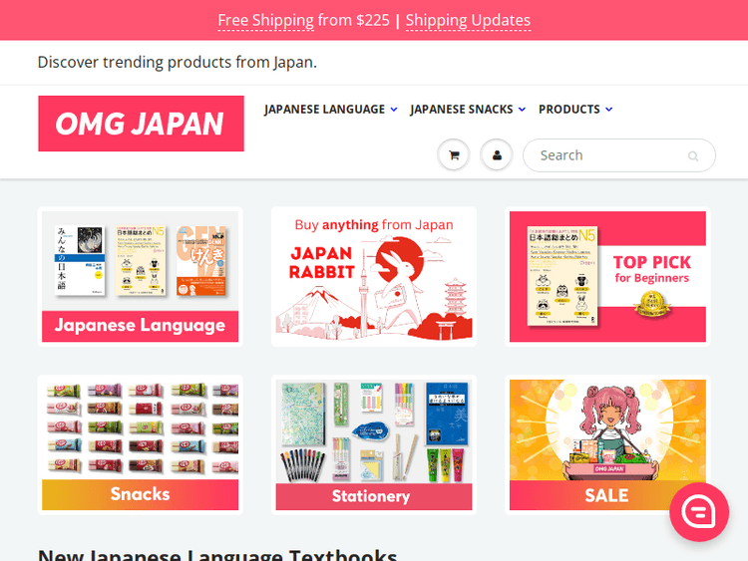
Task: Open the Japan Rabbit banner
Action: (374, 276)
